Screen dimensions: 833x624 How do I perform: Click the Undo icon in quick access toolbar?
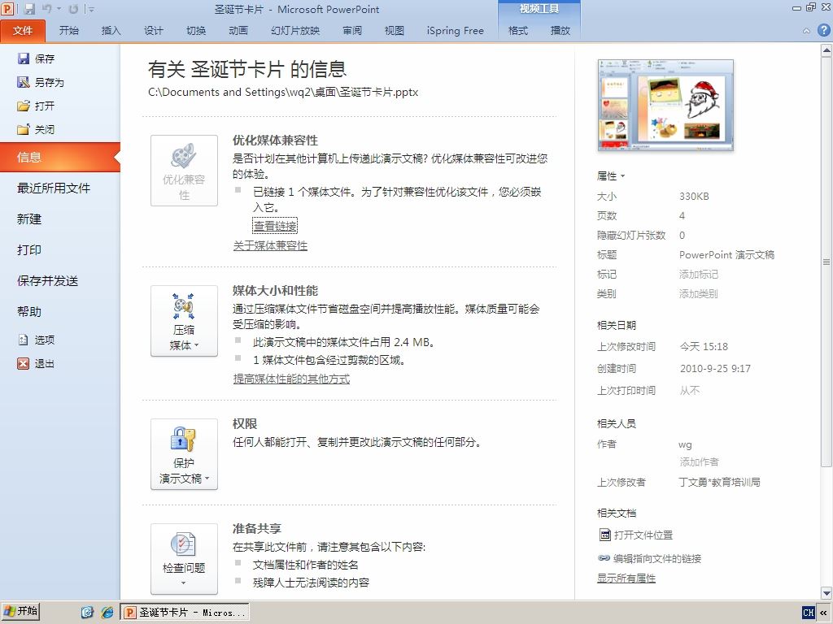tap(46, 9)
